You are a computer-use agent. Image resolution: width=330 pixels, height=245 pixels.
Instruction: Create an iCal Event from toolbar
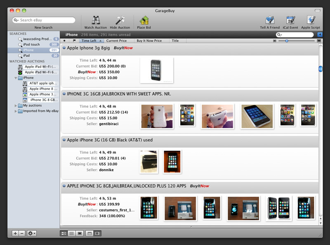click(290, 20)
